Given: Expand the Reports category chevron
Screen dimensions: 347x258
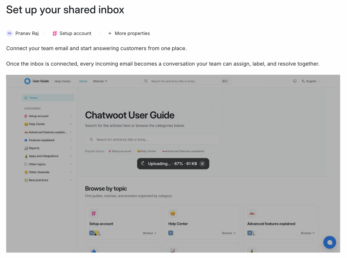Looking at the screenshot, I should (x=71, y=148).
